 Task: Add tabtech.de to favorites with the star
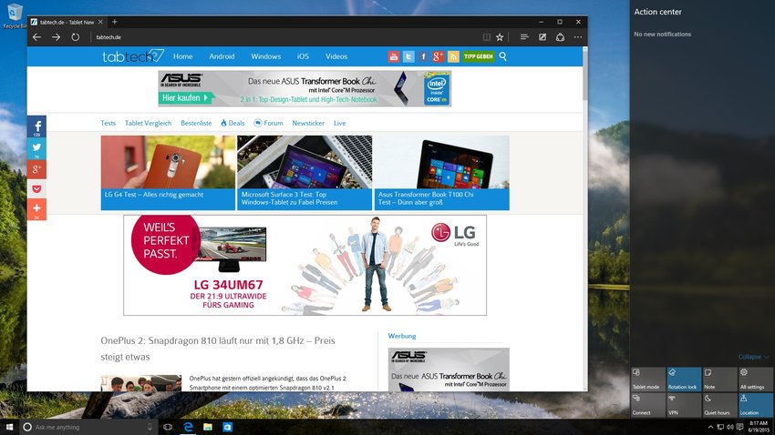point(500,37)
